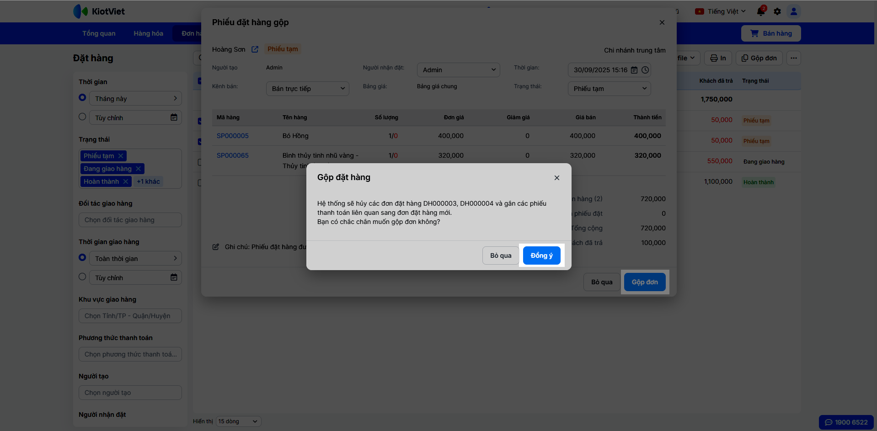Open the settings gear icon
The height and width of the screenshot is (431, 877).
point(777,11)
